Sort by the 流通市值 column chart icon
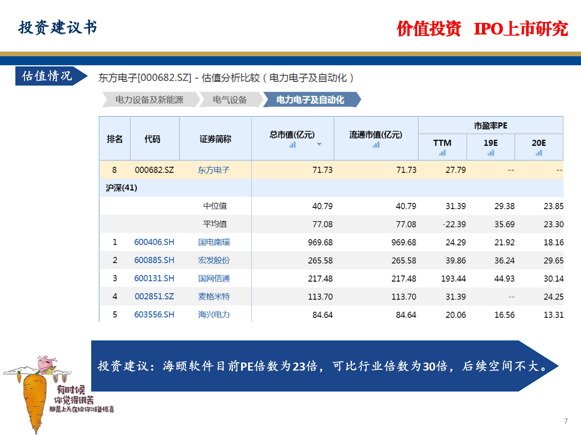Screen dimensions: 581x435 (x=376, y=145)
